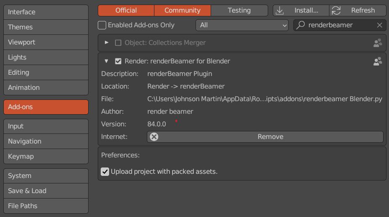Clear the renderbeamer search with X icon
Viewport: 389px width, 217px height.
coord(379,25)
